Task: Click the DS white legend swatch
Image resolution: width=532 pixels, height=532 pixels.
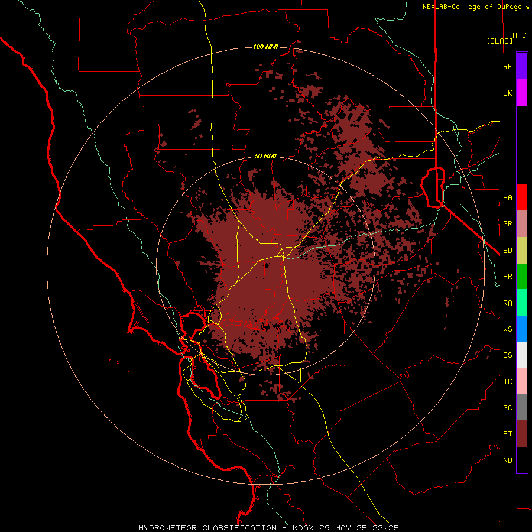Action: [522, 355]
